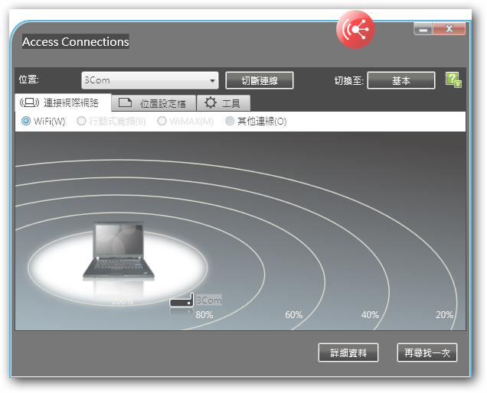Image resolution: width=487 pixels, height=393 pixels.
Task: Select the 3Com access point router icon
Action: click(181, 300)
